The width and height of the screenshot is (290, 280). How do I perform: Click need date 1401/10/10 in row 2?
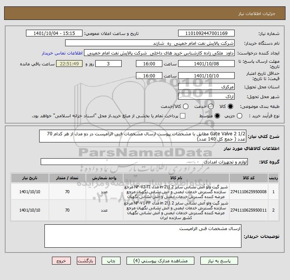pos(30,210)
